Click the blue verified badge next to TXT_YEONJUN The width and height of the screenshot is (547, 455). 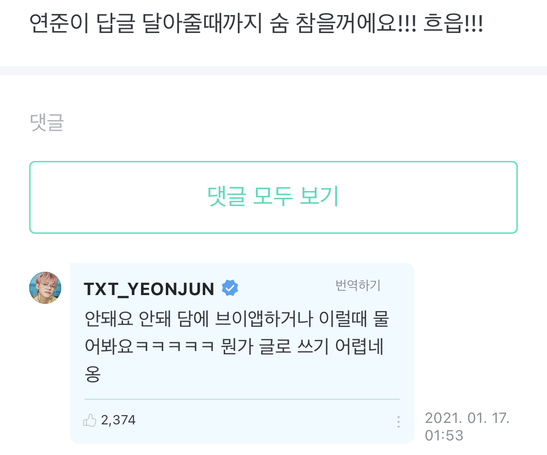(x=230, y=288)
